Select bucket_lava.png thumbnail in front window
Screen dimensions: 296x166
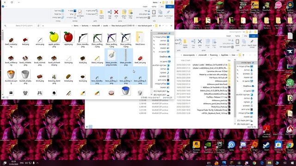point(11,77)
